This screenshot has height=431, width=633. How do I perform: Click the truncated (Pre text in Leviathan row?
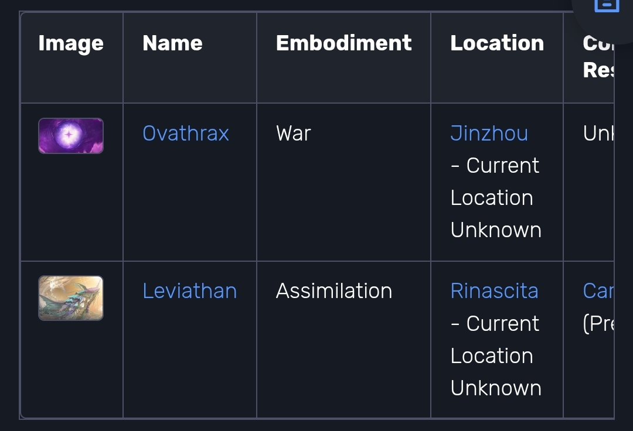pos(598,323)
